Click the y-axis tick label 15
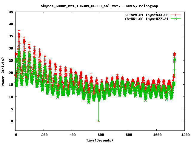 coord(11,85)
